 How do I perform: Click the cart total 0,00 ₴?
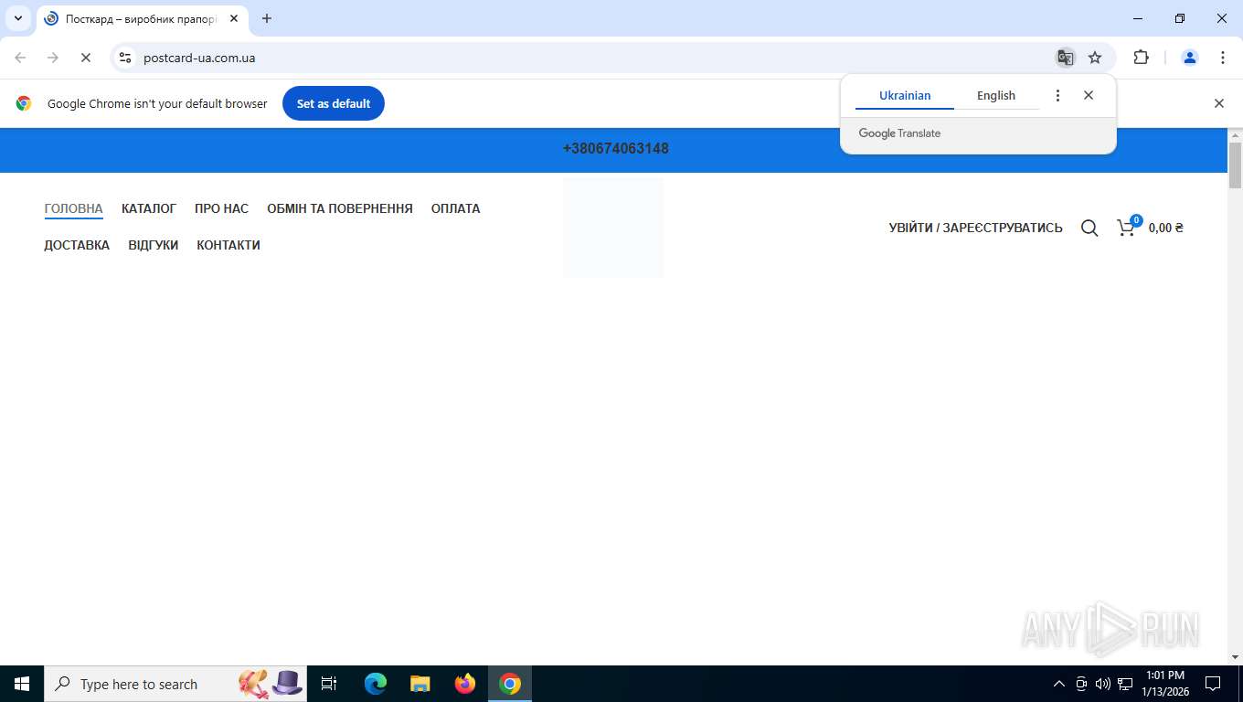coord(1166,228)
